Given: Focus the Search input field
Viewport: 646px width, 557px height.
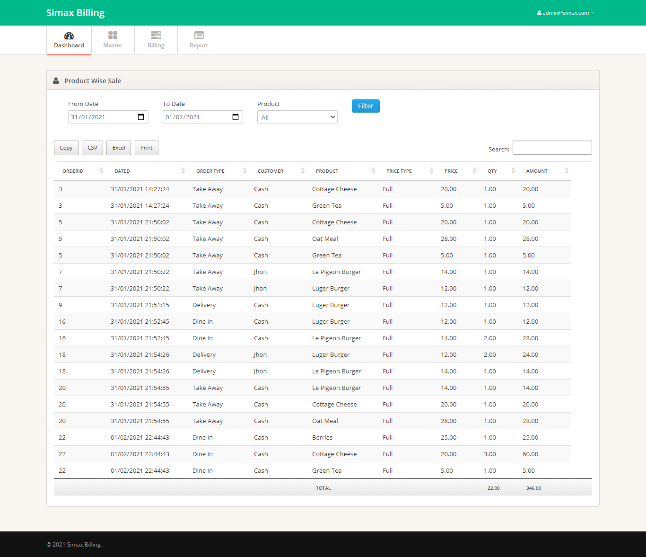Looking at the screenshot, I should coord(552,148).
